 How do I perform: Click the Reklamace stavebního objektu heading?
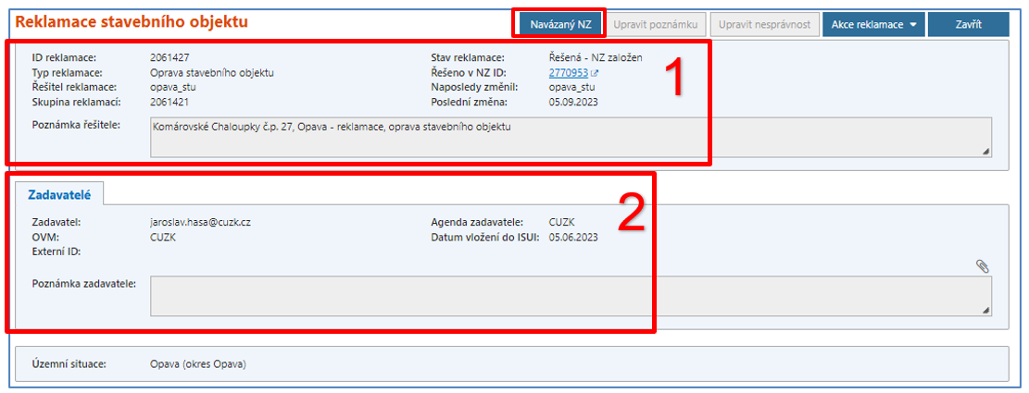coord(131,20)
